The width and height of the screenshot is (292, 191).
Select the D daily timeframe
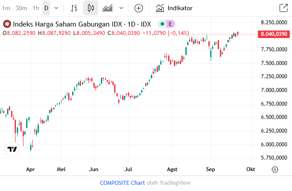[46, 8]
